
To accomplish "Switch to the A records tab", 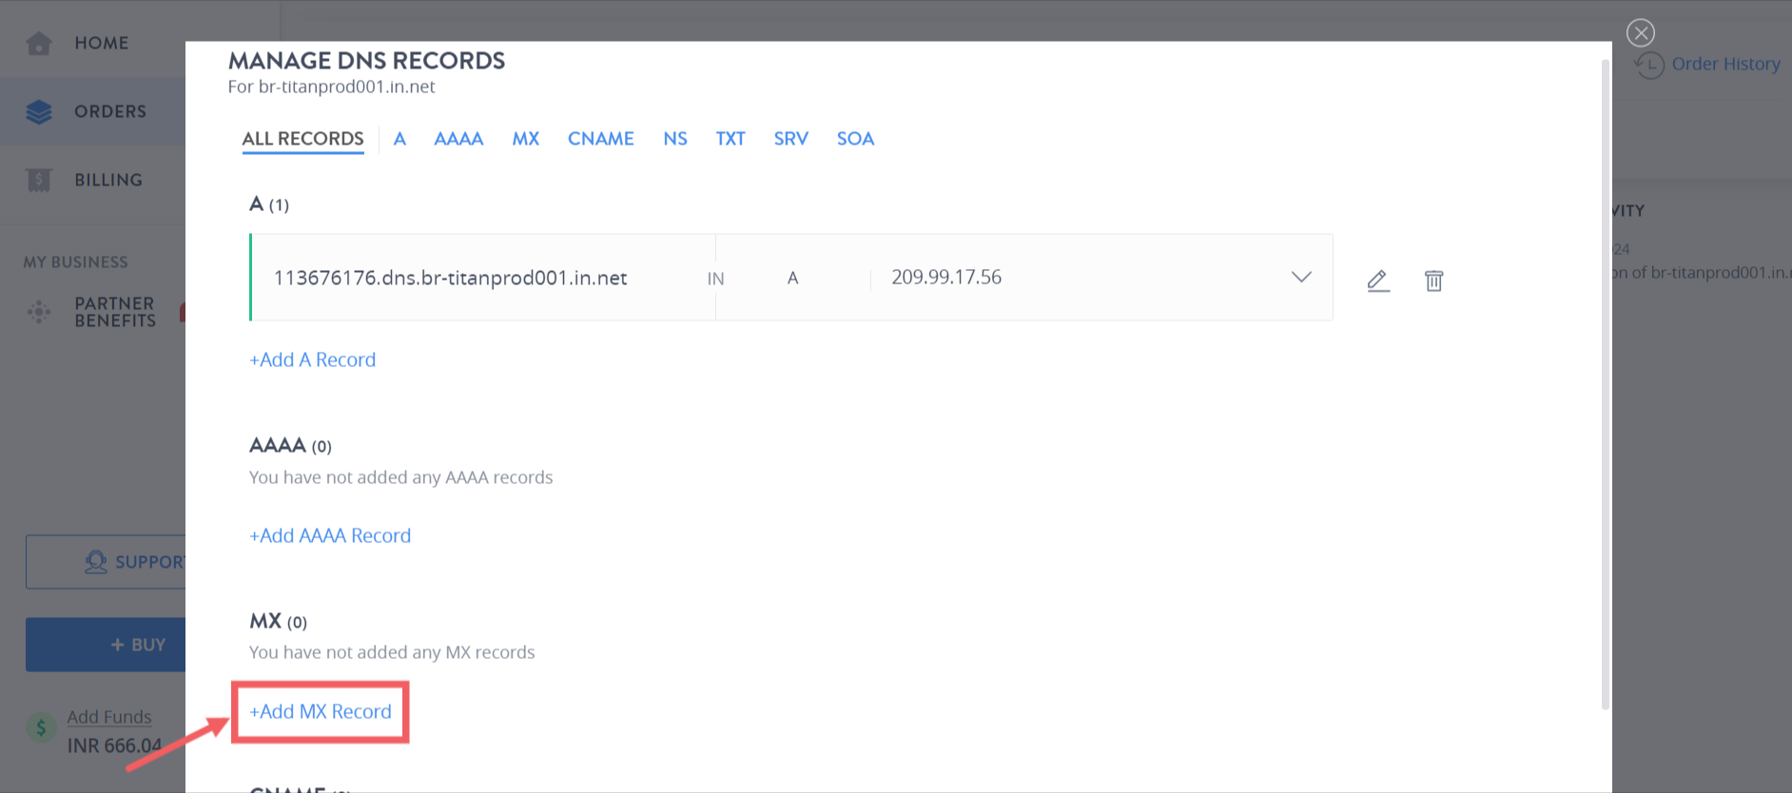I will pyautogui.click(x=399, y=139).
